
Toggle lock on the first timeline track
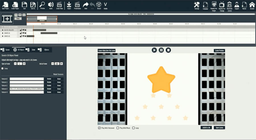click(21, 30)
